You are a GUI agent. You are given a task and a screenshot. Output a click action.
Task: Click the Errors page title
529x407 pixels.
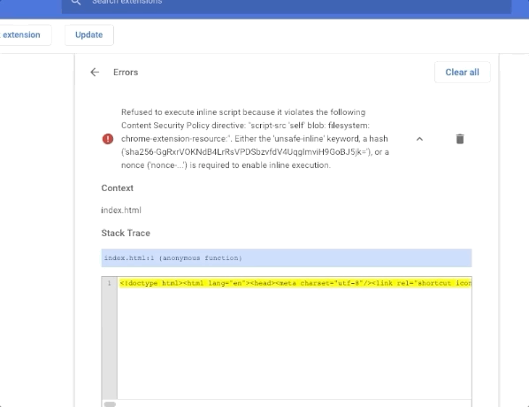coord(126,73)
